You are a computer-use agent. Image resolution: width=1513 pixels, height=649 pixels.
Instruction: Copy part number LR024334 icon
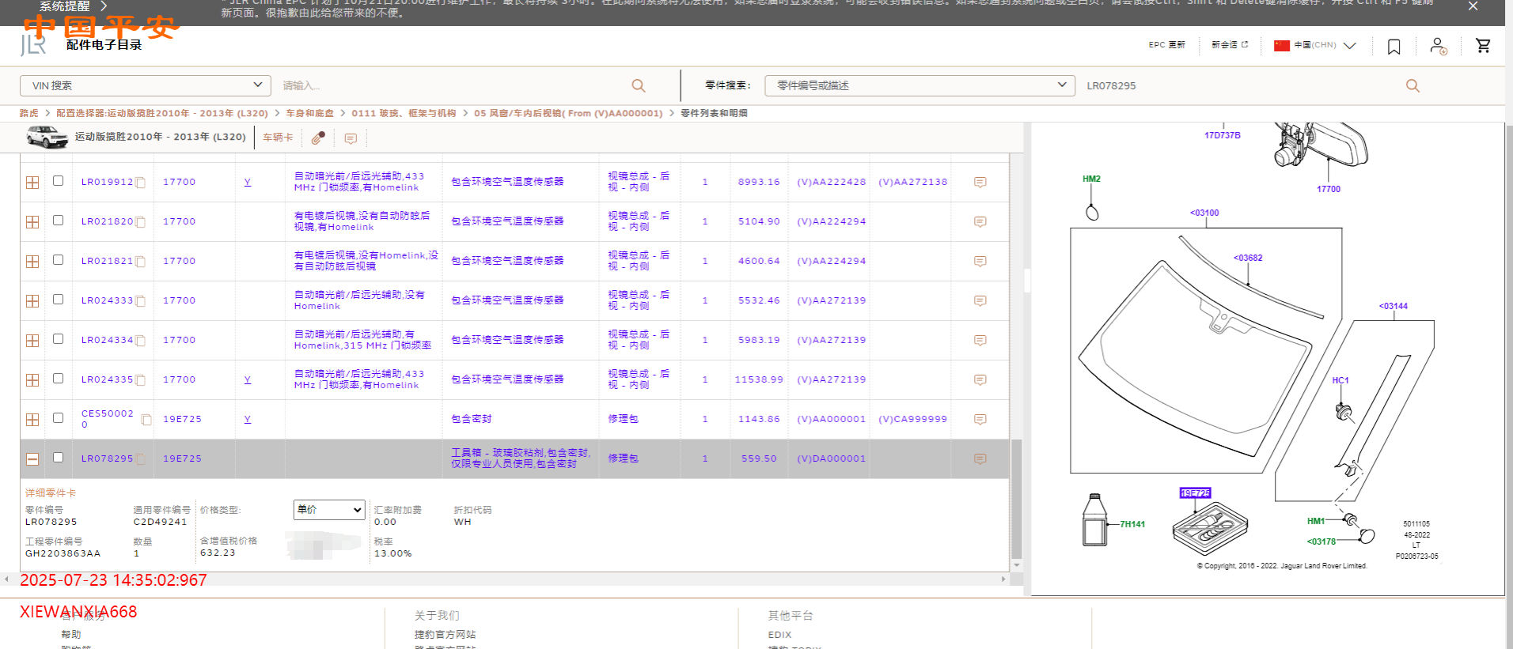[140, 341]
